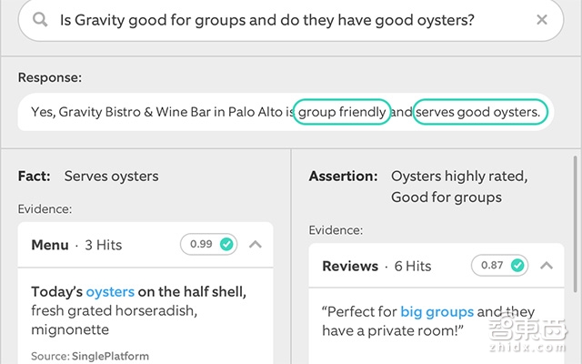Select the "Oysters highly rated" assertion text
The width and height of the screenshot is (582, 364).
(458, 177)
